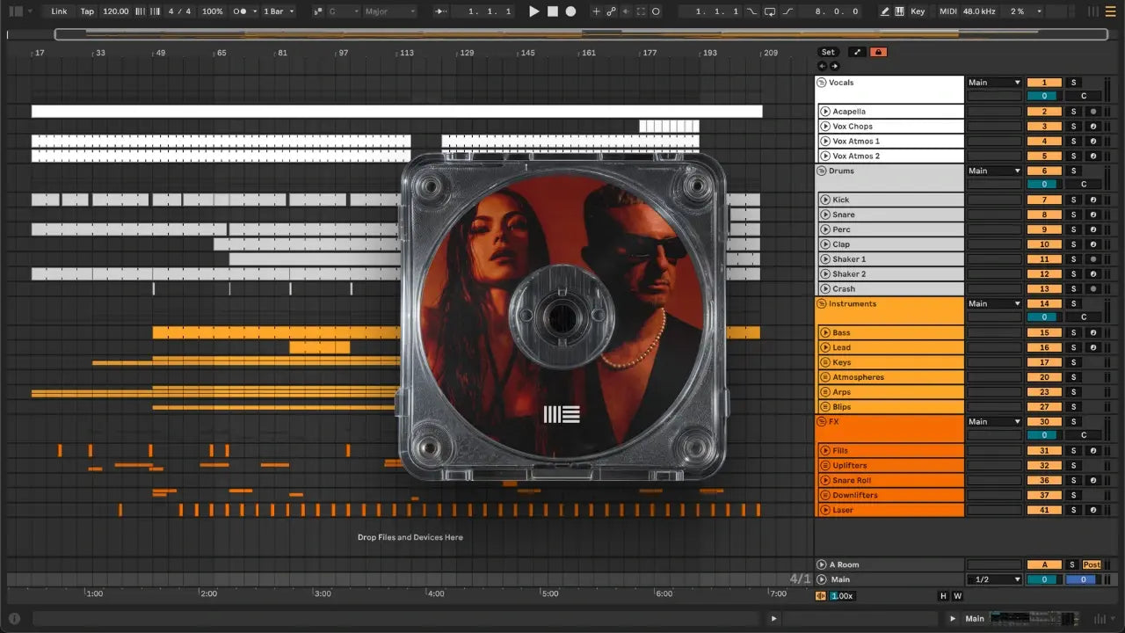This screenshot has height=633, width=1125.
Task: Fold the Drums group track
Action: click(822, 171)
